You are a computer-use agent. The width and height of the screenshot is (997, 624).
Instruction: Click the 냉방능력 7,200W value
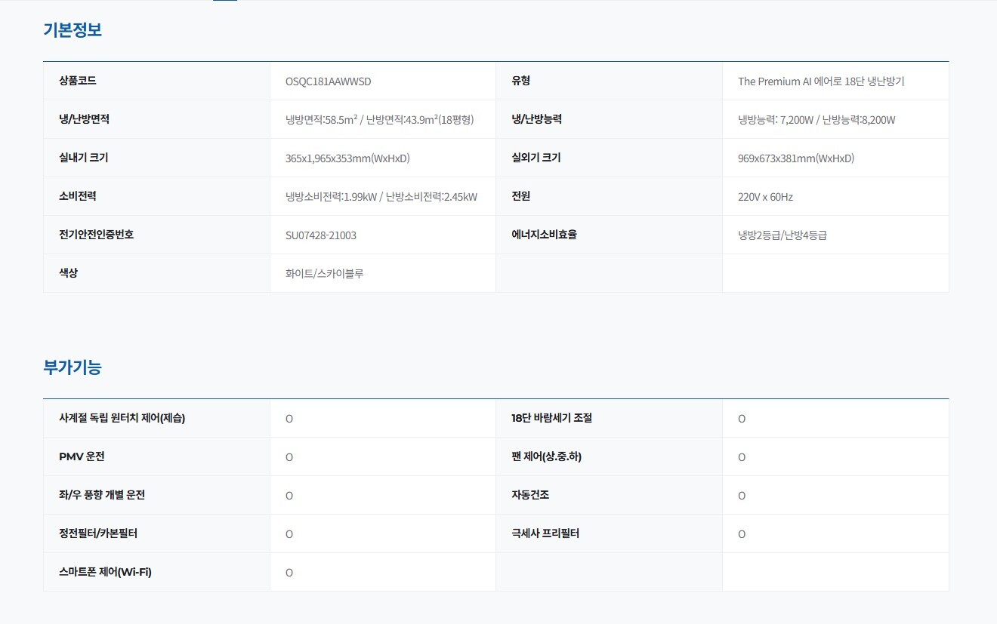(x=816, y=120)
